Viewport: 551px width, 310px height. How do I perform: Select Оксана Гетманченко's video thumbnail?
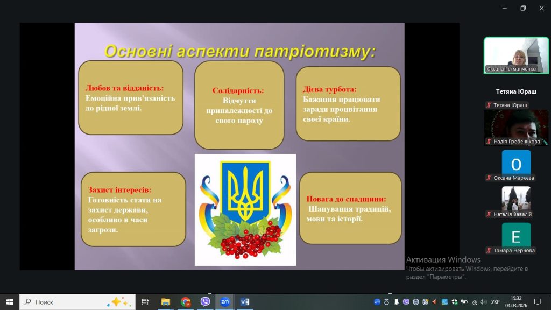point(515,54)
